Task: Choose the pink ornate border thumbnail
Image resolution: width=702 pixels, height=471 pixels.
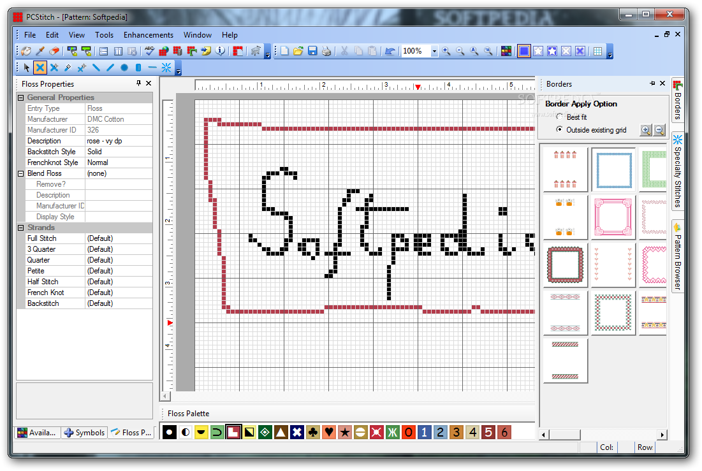Action: coord(613,217)
